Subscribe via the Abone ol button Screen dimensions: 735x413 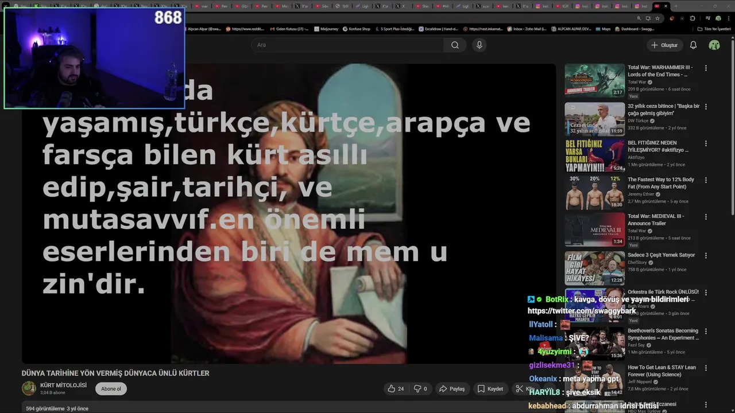pos(111,388)
